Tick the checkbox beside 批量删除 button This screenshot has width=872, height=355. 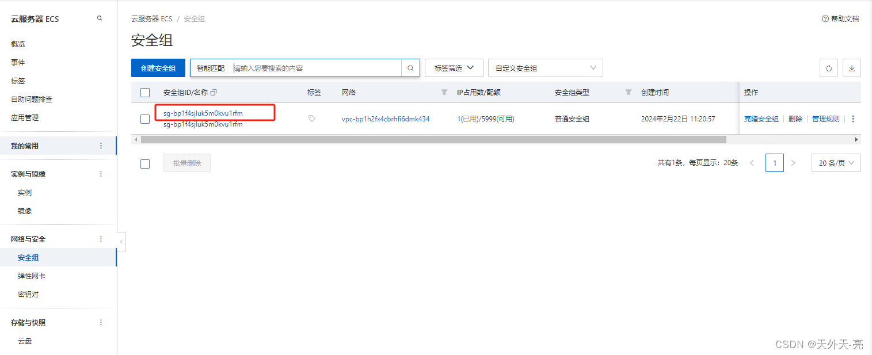(145, 164)
